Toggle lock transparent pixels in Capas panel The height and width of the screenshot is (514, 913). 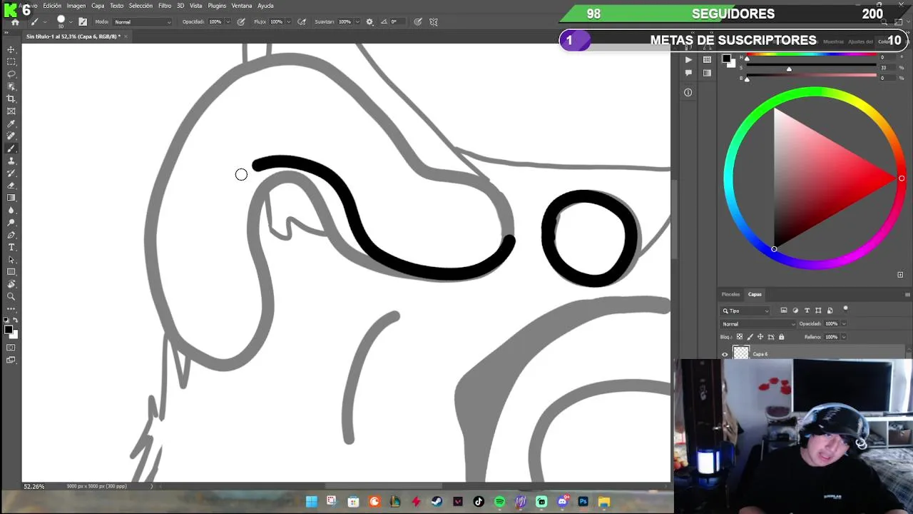(739, 337)
